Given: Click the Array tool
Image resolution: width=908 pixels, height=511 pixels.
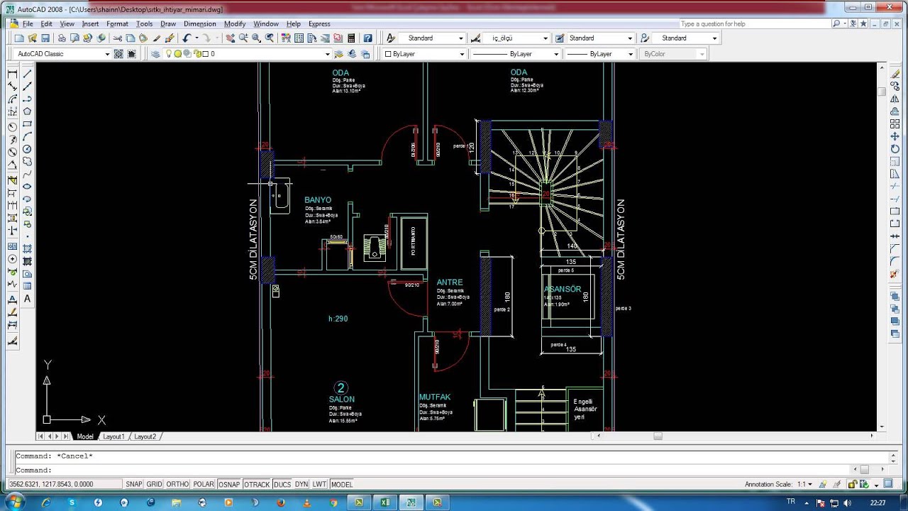Looking at the screenshot, I should point(895,123).
